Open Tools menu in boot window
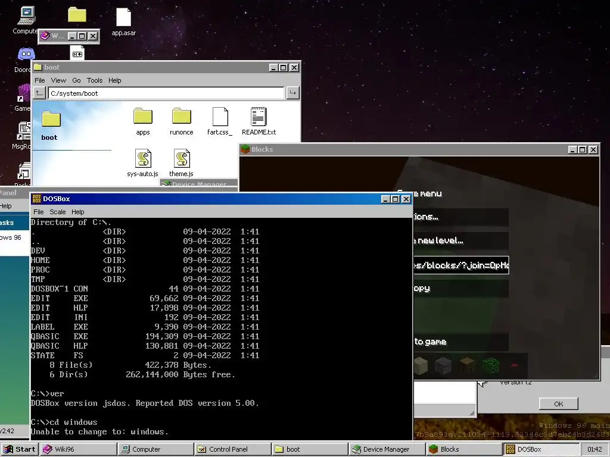Viewport: 610px width, 457px height. (x=95, y=80)
